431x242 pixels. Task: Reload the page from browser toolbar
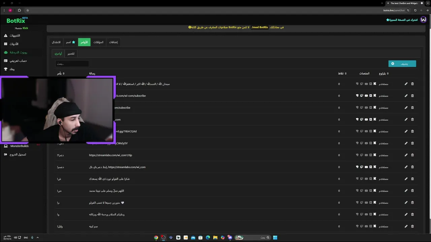[x=415, y=10]
